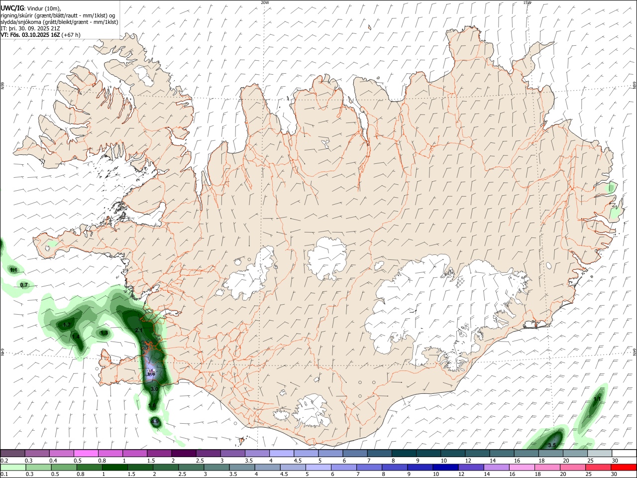Pick the white 30 snow scale swatch
The height and width of the screenshot is (478, 637).
click(624, 453)
